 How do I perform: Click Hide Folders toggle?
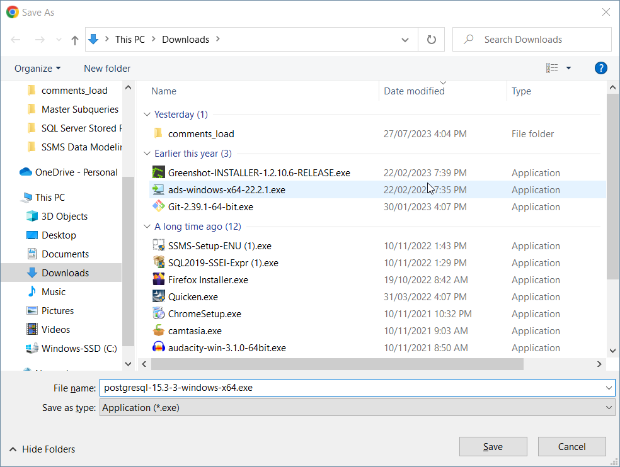coord(42,449)
